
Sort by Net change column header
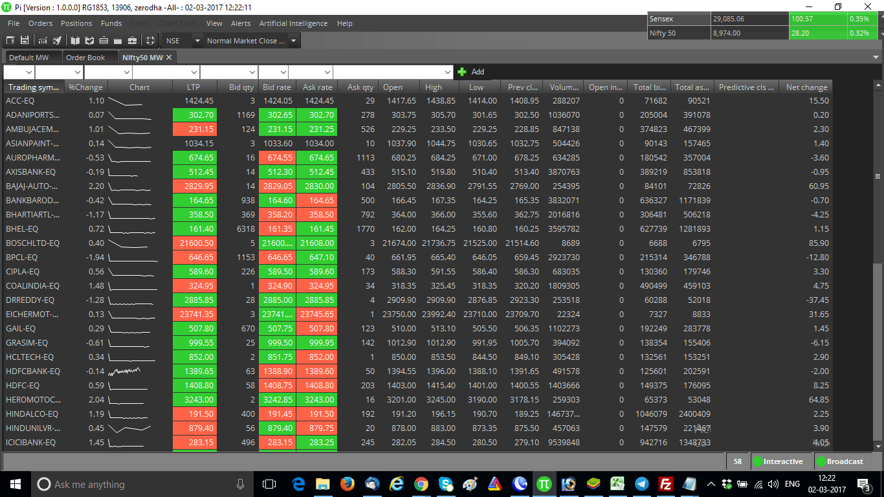(806, 87)
